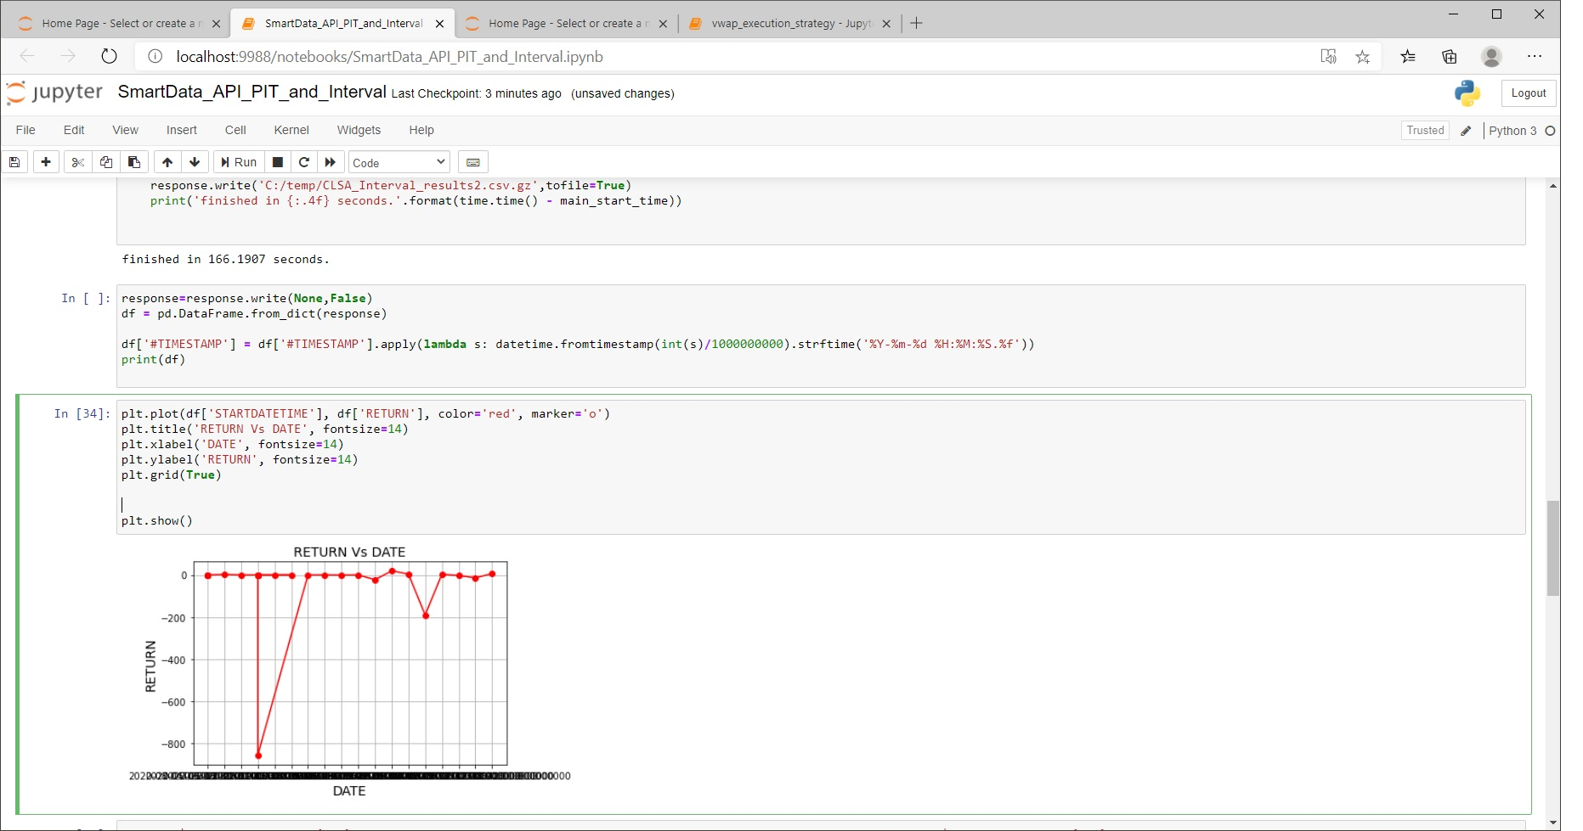Open the favorites list icon
The height and width of the screenshot is (831, 1583).
coord(1408,57)
